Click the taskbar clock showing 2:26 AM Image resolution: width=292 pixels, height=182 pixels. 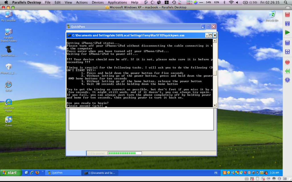tap(274, 173)
